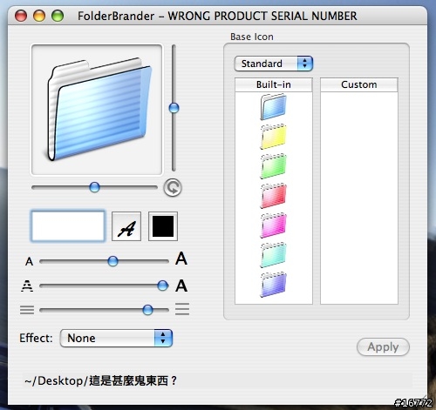
Task: Click the text opacity slider knob
Action: [163, 286]
